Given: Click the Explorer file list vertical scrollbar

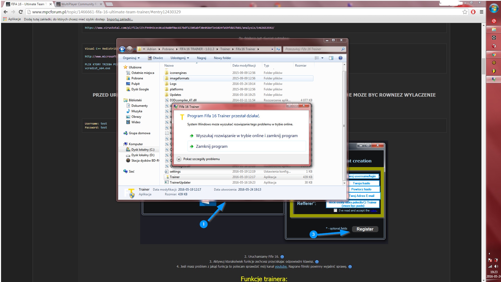Looking at the screenshot, I should coord(344,126).
